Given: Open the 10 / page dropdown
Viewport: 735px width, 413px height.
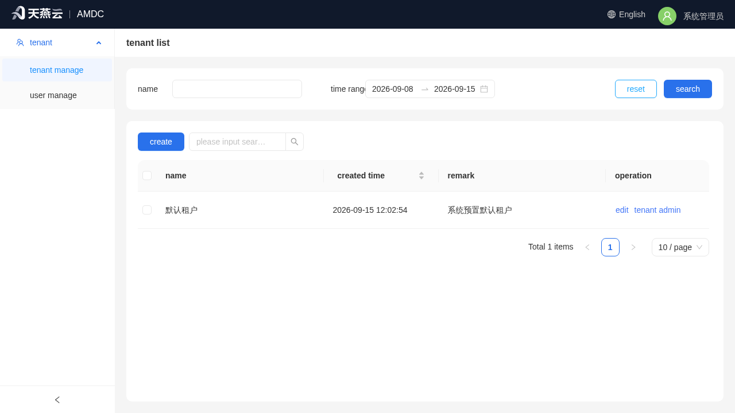Looking at the screenshot, I should pos(680,247).
